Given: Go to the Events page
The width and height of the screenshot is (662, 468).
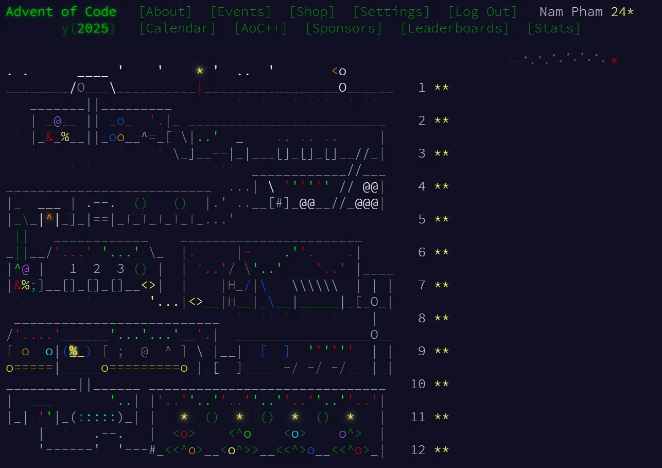Looking at the screenshot, I should [240, 12].
